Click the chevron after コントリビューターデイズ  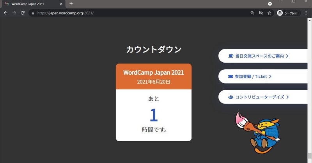[x=287, y=97]
